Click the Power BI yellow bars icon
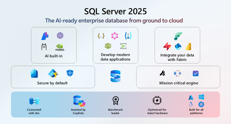The height and width of the screenshot is (124, 231). click(189, 46)
